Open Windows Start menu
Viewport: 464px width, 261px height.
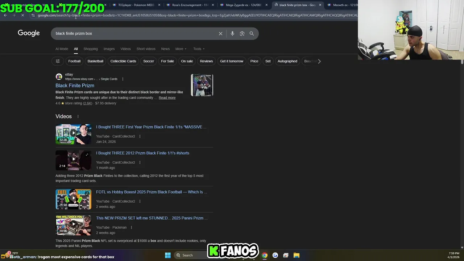(x=168, y=255)
